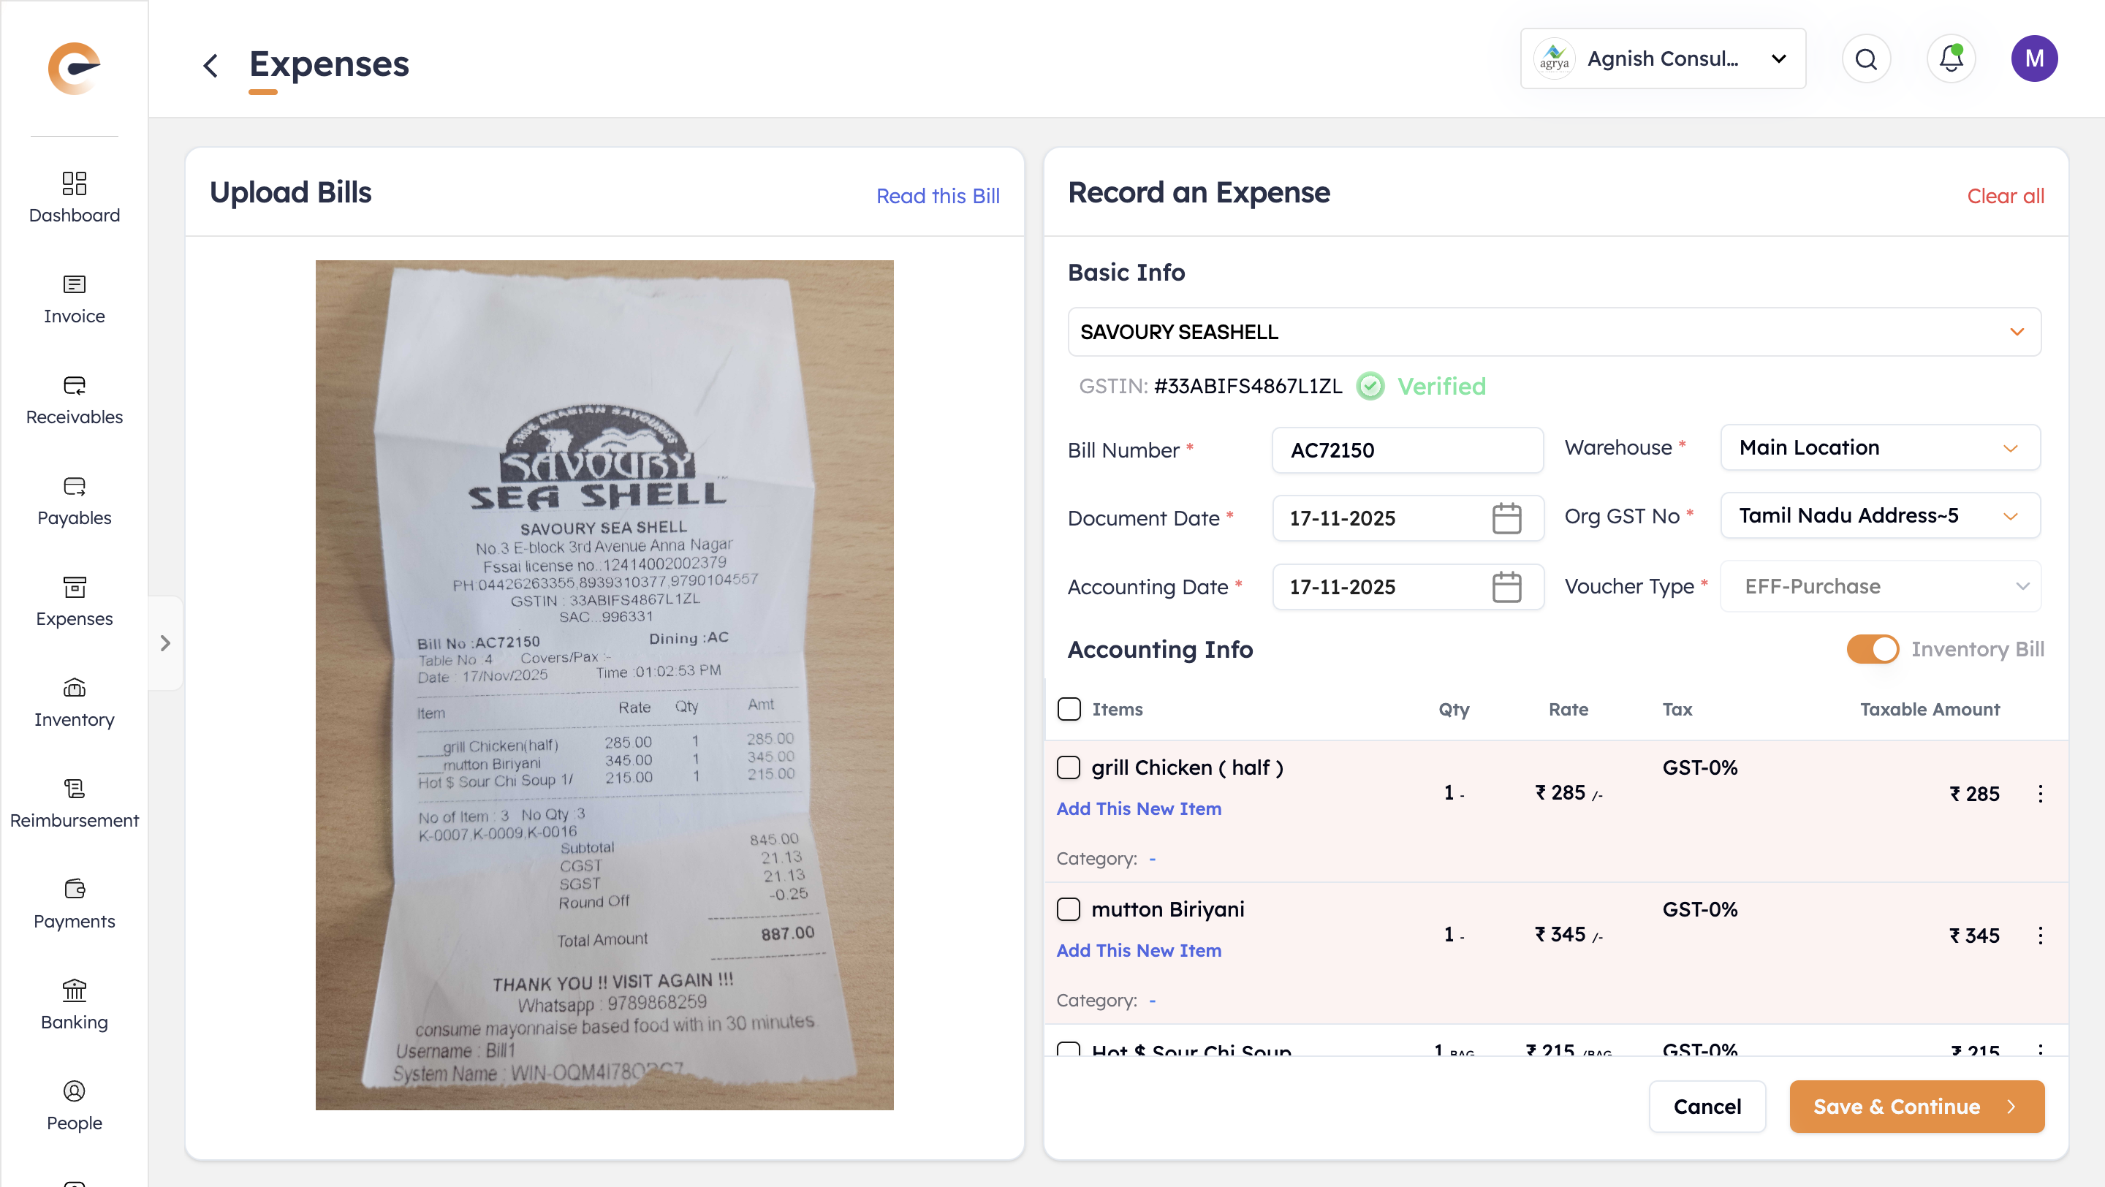
Task: Open the notifications bell
Action: (1951, 58)
